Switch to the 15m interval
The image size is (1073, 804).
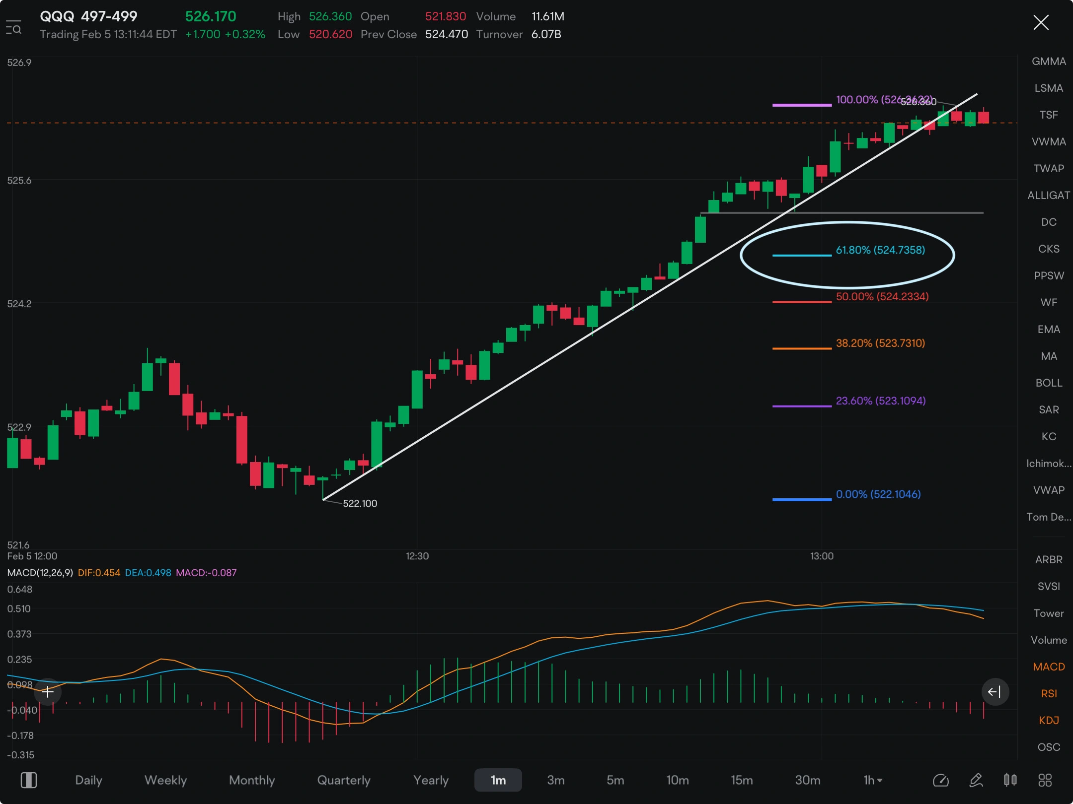[742, 780]
